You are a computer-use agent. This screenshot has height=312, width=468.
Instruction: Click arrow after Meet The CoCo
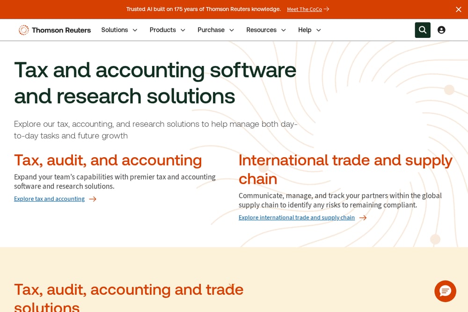pyautogui.click(x=326, y=9)
